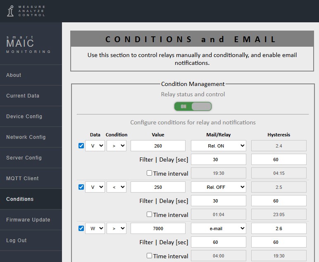Click Filter field 60 in e-mail condition

(219, 242)
